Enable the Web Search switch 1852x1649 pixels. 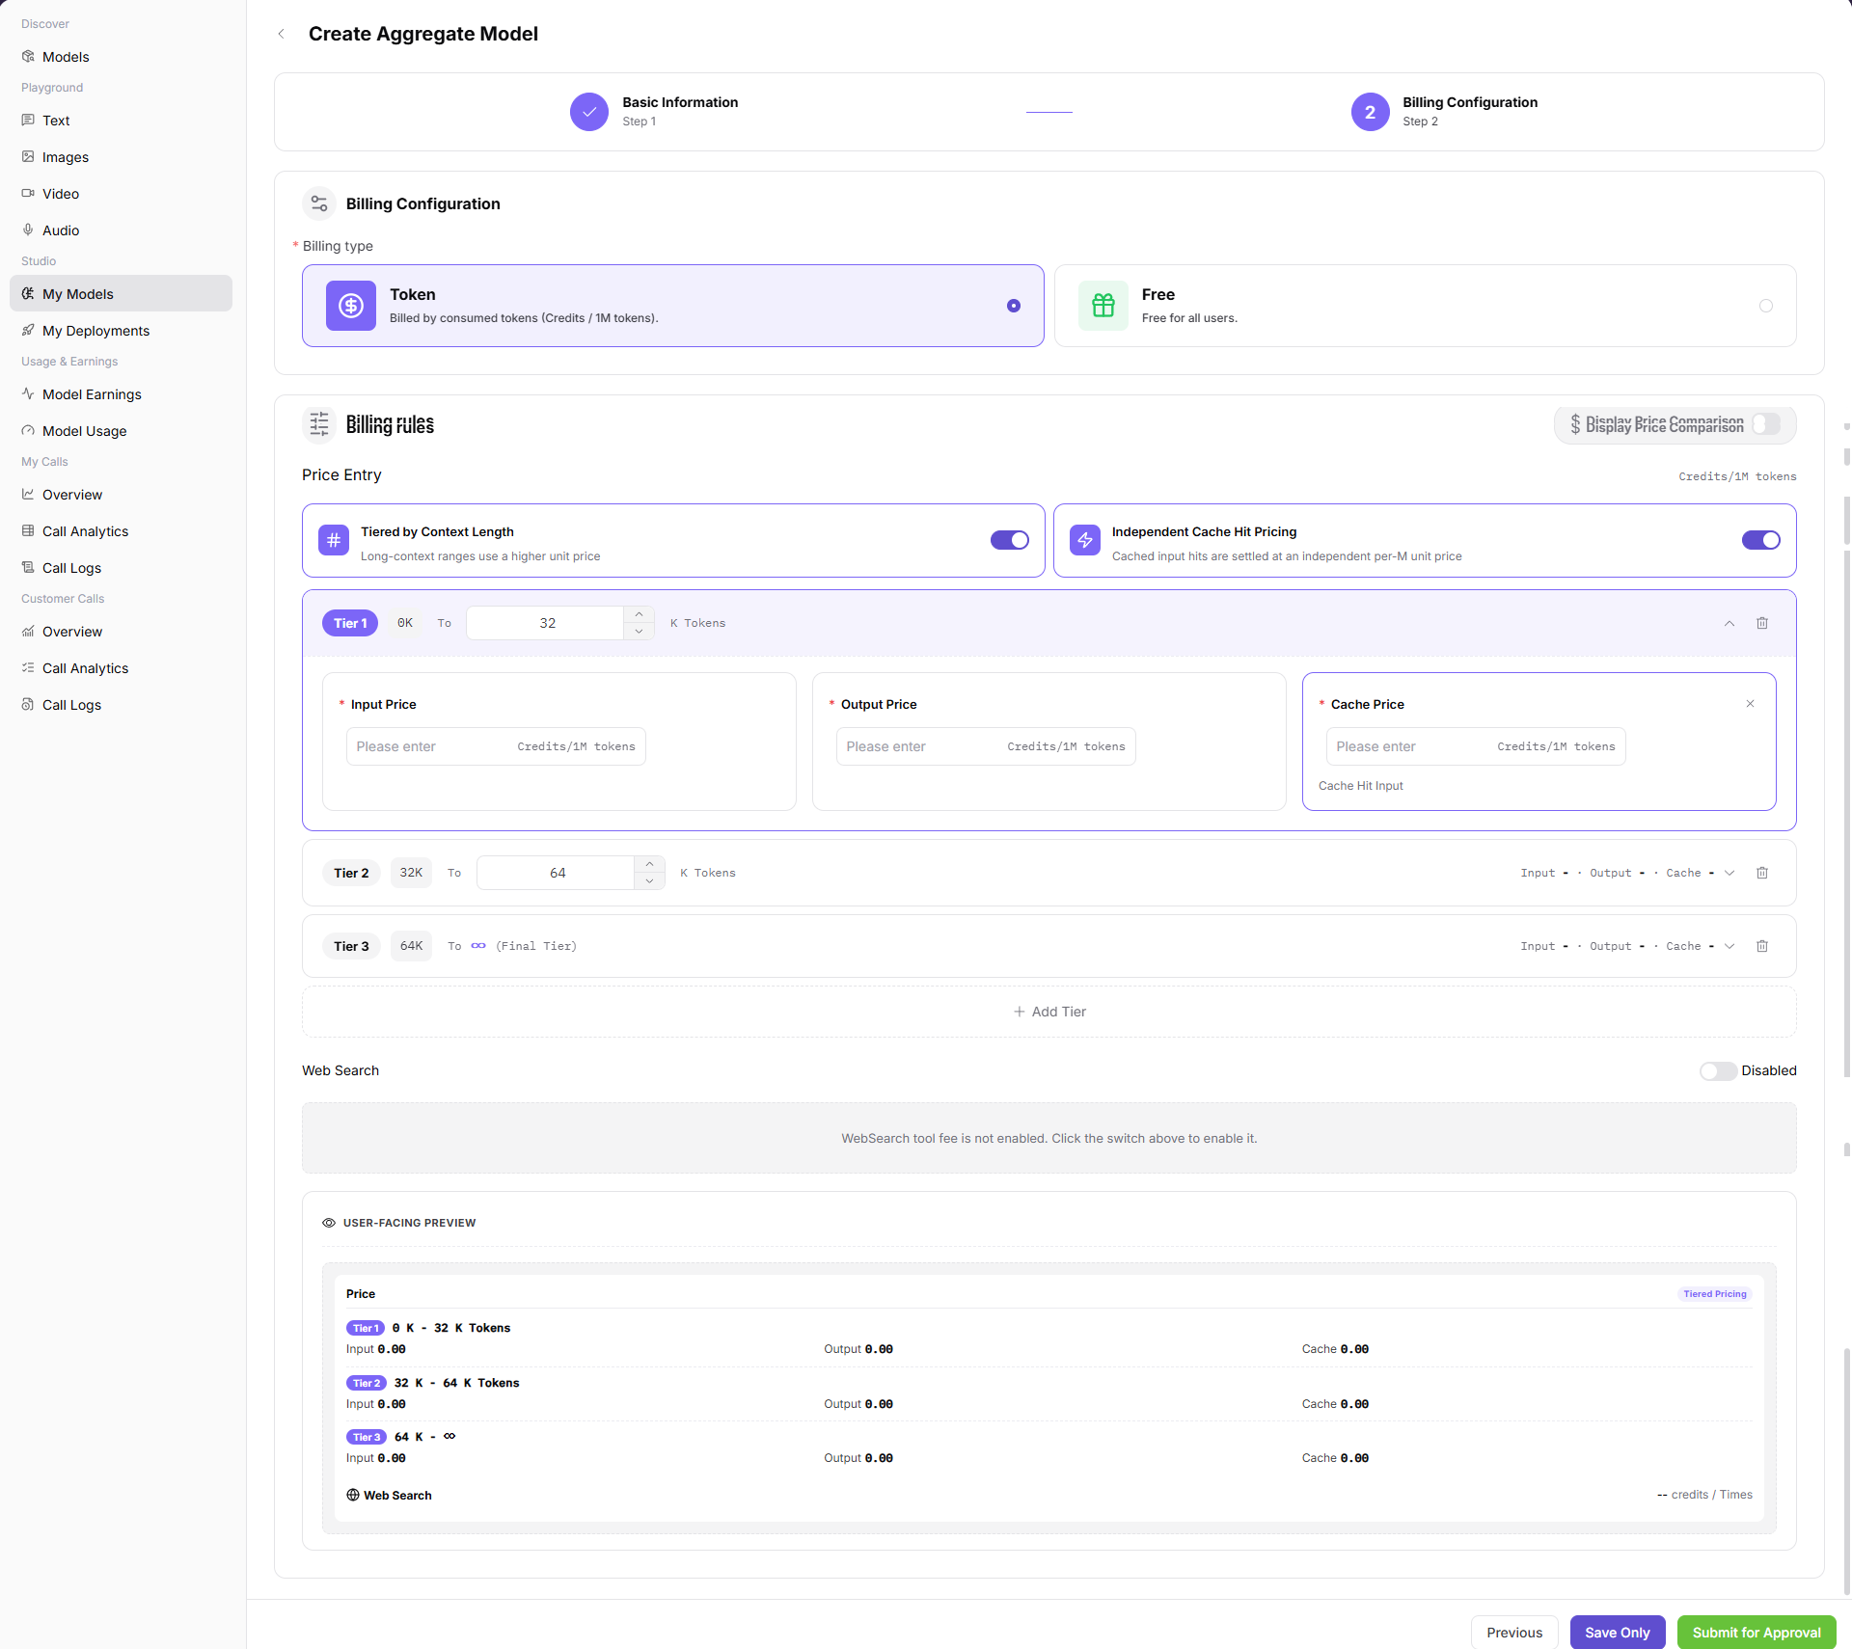tap(1718, 1071)
